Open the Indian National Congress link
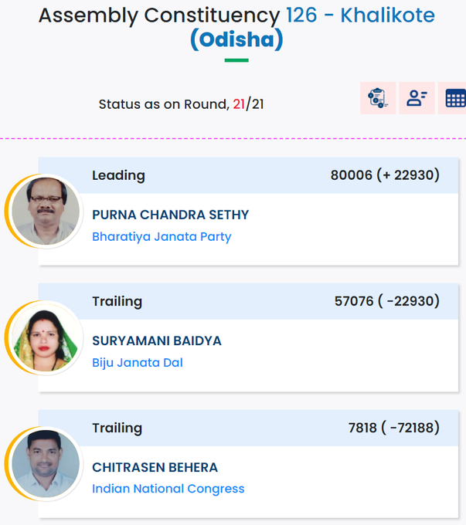 click(168, 489)
